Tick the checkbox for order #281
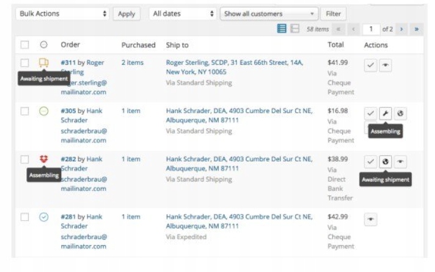This screenshot has width=435, height=272. pyautogui.click(x=24, y=217)
